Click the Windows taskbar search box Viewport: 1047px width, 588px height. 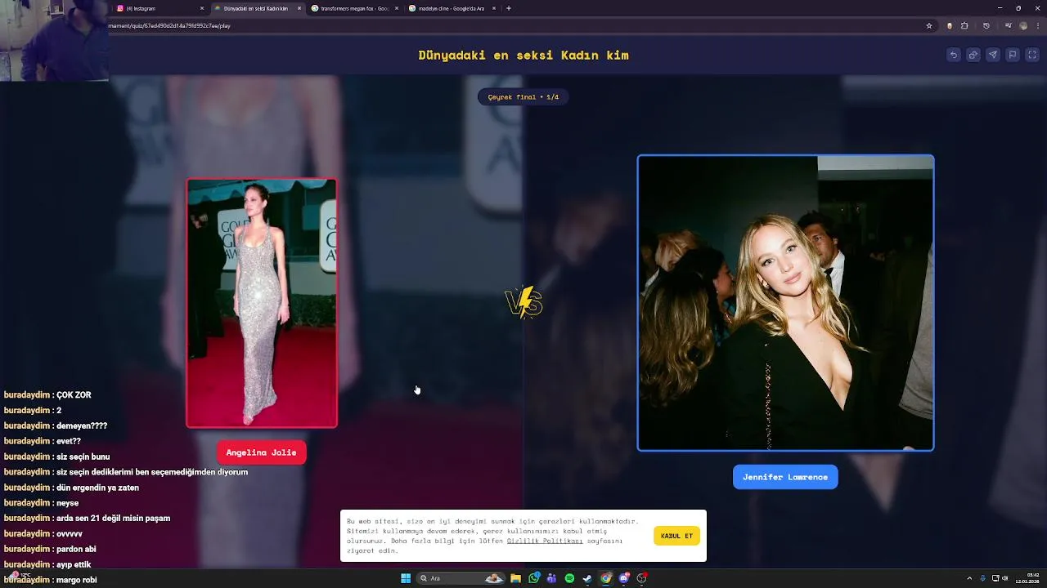click(461, 578)
